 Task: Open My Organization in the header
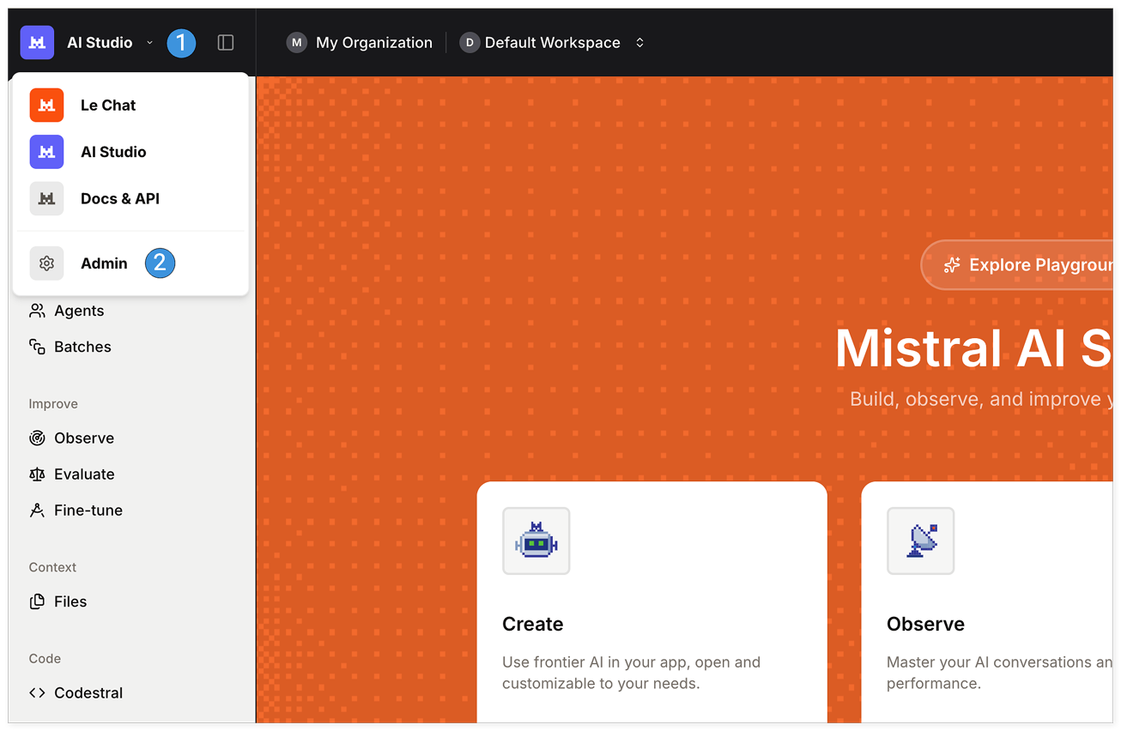tap(374, 42)
